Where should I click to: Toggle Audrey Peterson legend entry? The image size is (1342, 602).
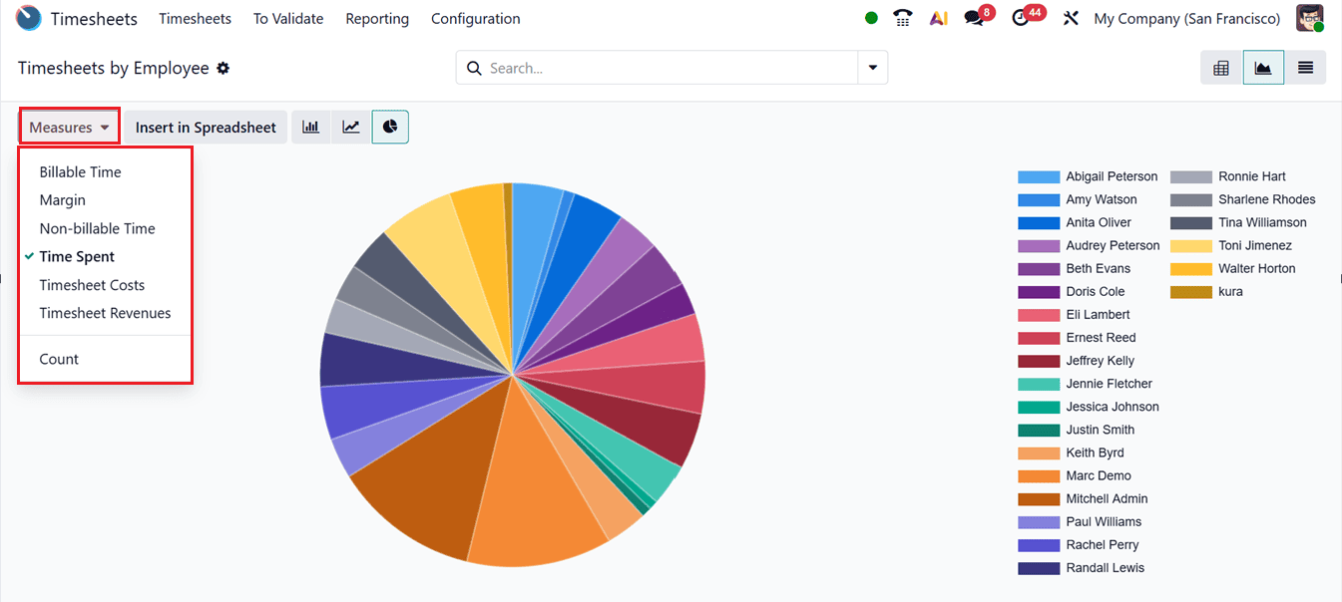[x=1089, y=245]
